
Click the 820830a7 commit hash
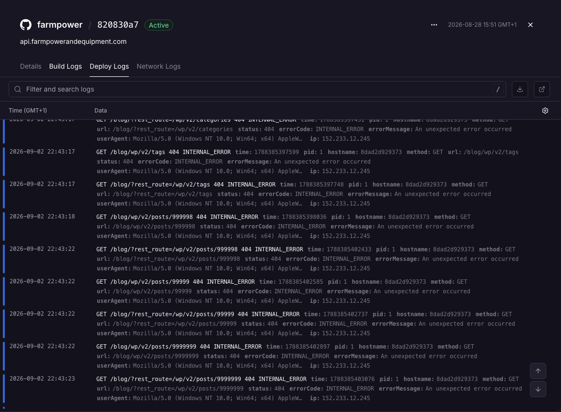[x=118, y=25]
